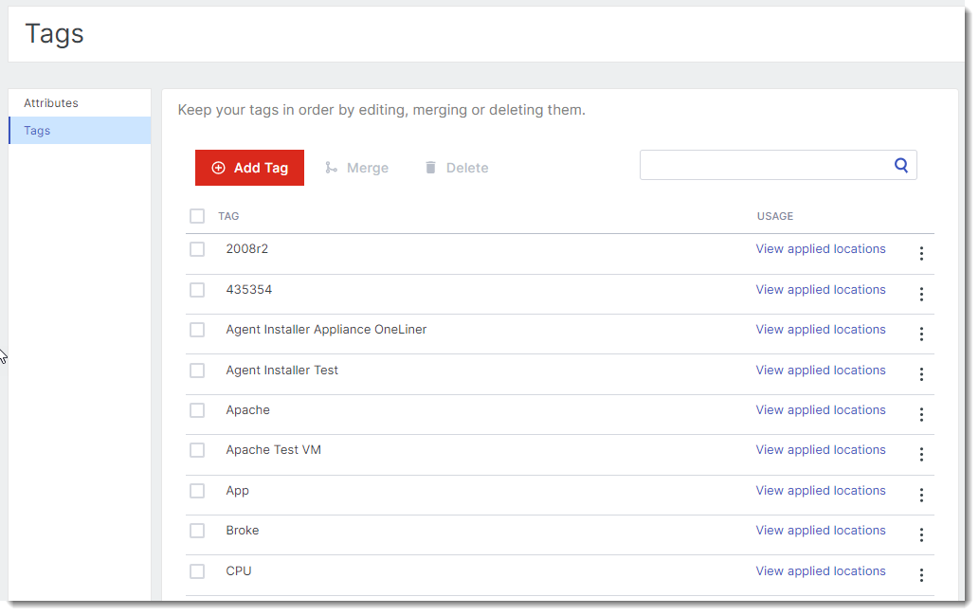
Task: Select the Apache Test VM checkbox
Action: tap(197, 450)
